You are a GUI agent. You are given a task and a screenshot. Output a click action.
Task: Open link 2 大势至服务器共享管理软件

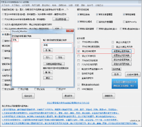[x=60, y=113]
